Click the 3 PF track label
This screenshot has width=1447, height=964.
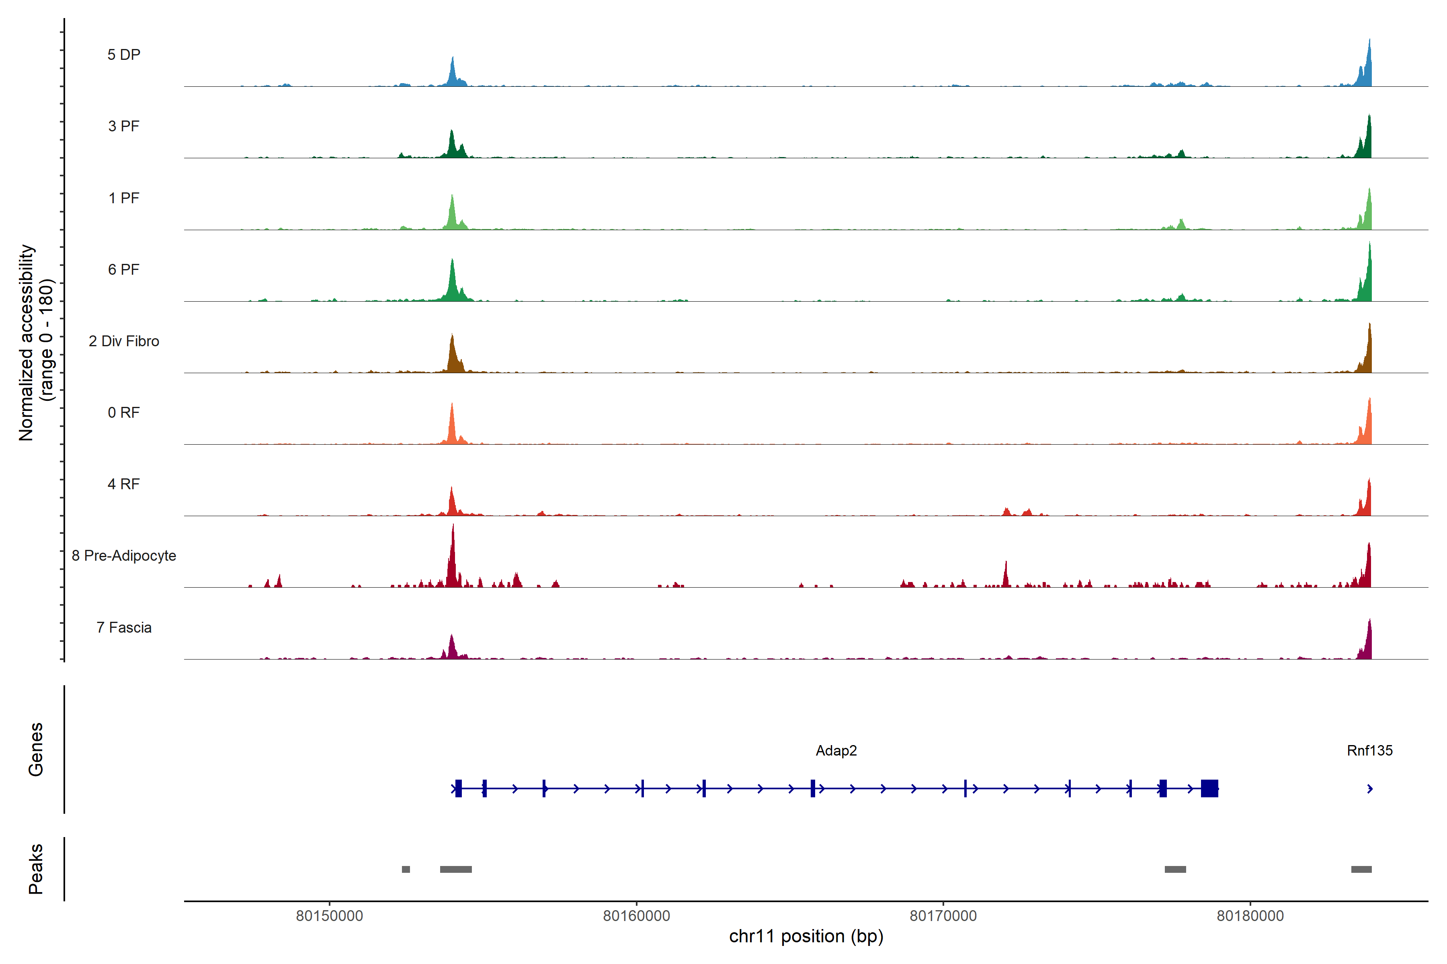tap(124, 126)
